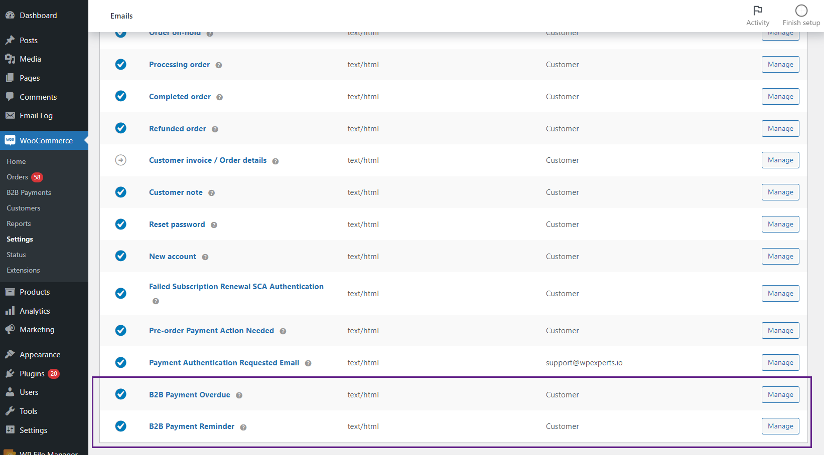This screenshot has height=455, width=824.
Task: Click help icon beside Processing order
Action: (219, 65)
